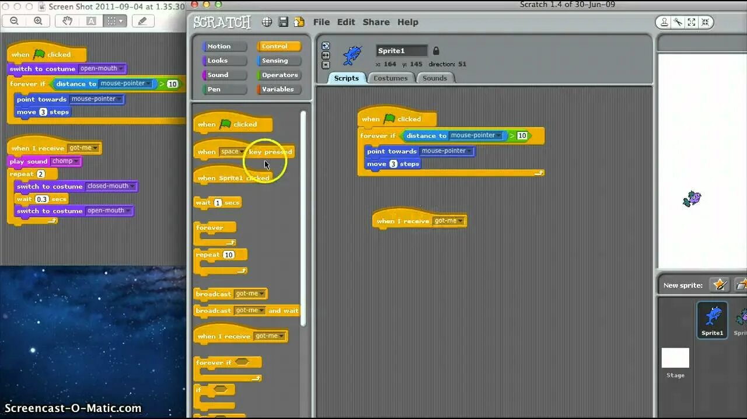Open the Looks block category
The width and height of the screenshot is (747, 419).
click(x=225, y=61)
